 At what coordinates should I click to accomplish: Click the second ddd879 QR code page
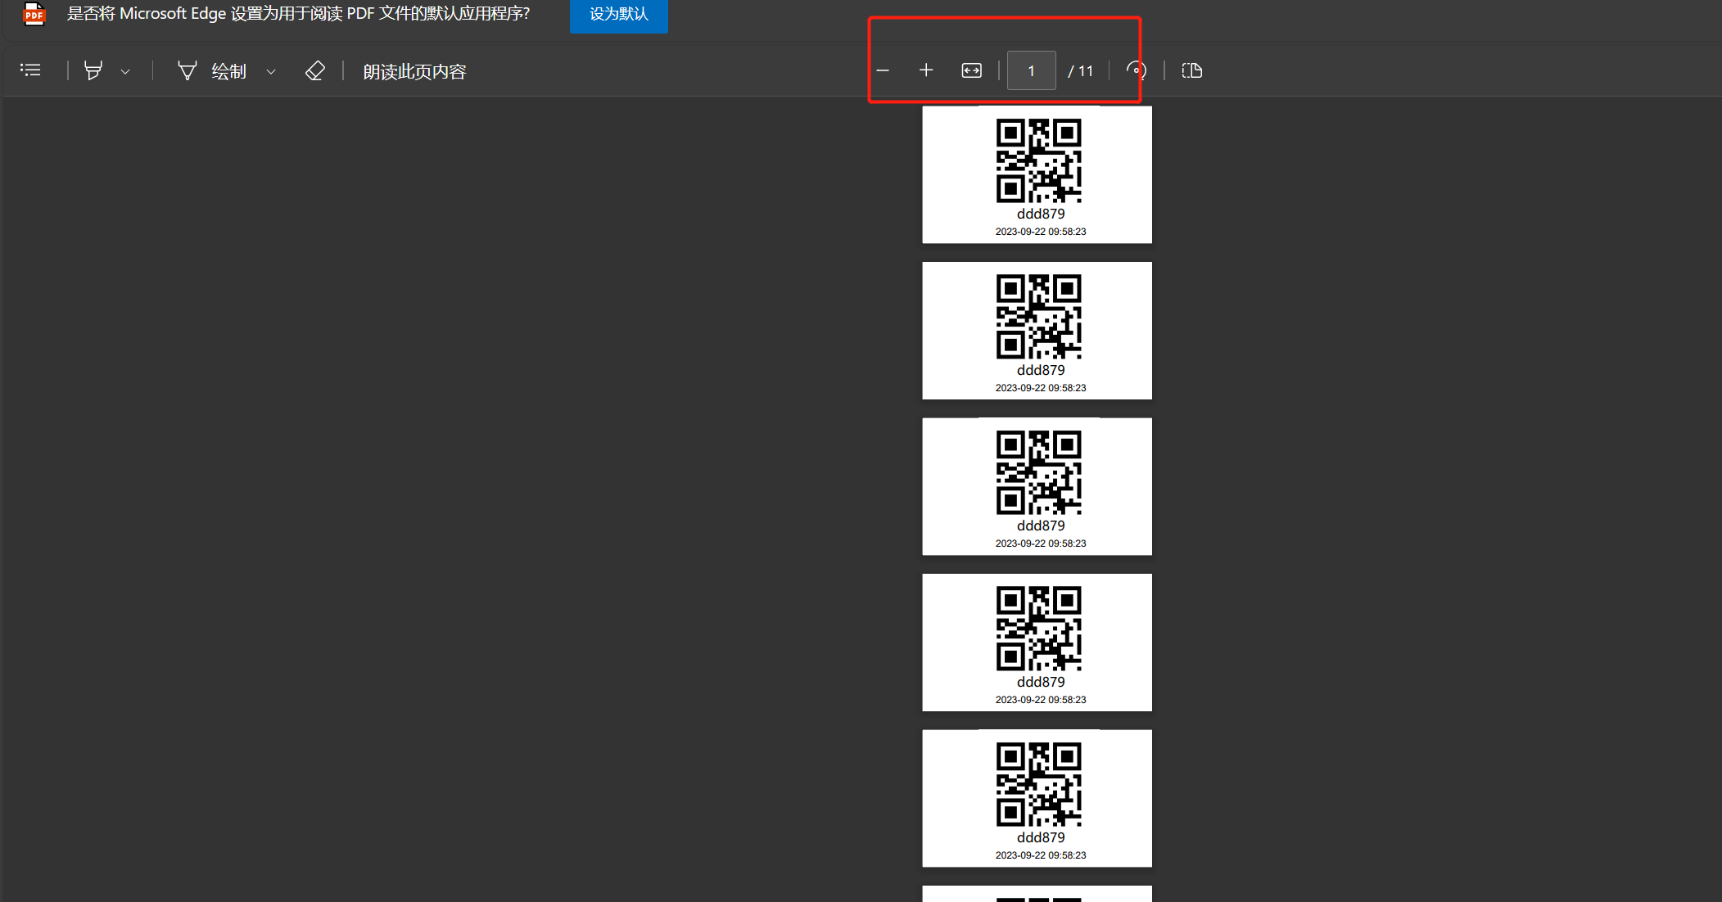[1037, 331]
